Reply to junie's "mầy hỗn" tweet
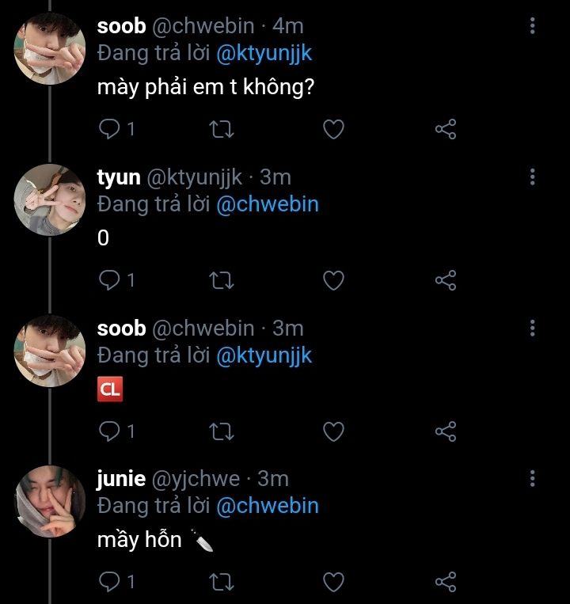The width and height of the screenshot is (570, 604). pyautogui.click(x=108, y=582)
